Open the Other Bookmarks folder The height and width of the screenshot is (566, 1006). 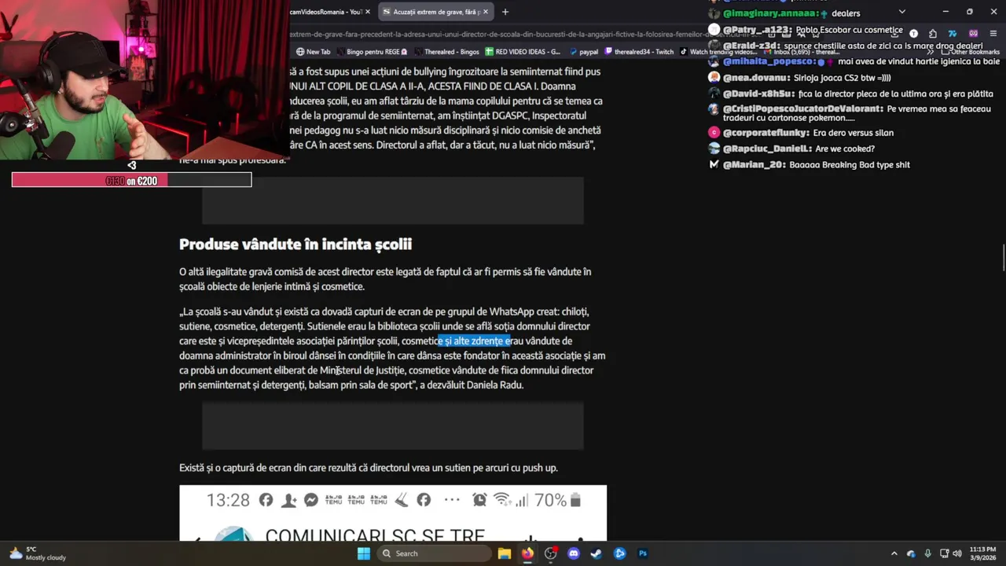pyautogui.click(x=971, y=52)
